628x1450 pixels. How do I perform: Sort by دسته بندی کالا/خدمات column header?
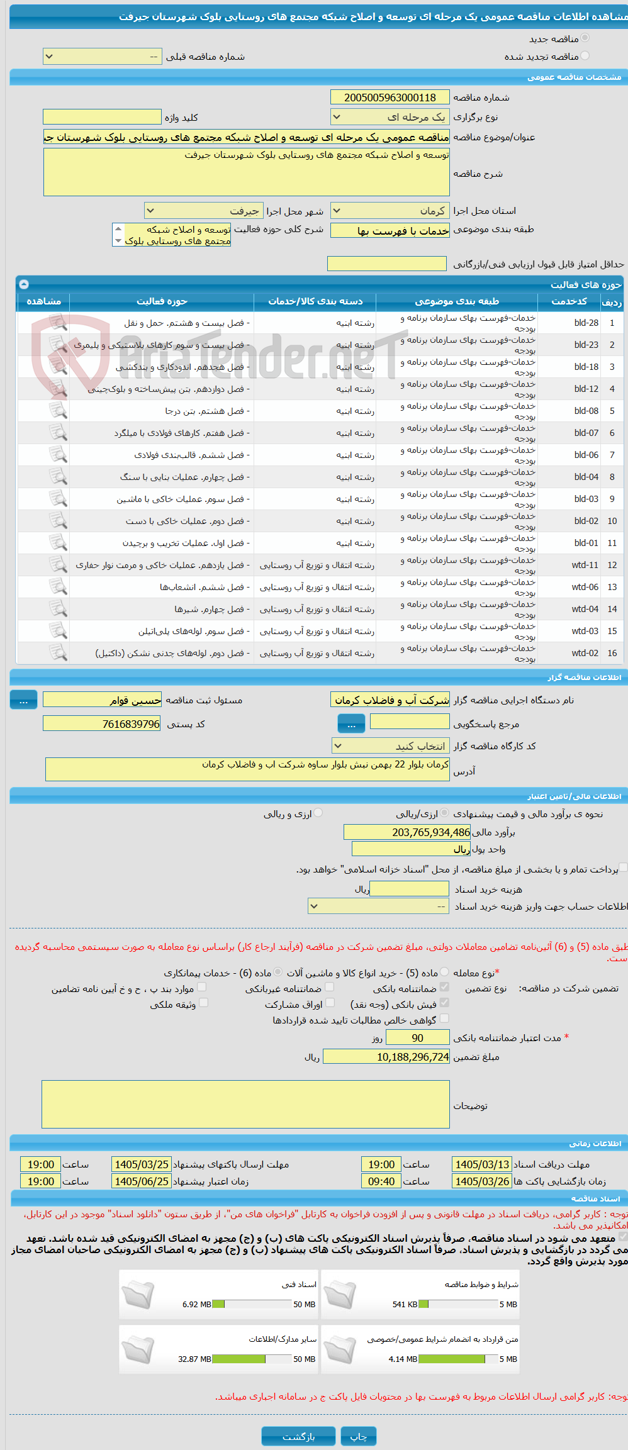click(x=315, y=301)
